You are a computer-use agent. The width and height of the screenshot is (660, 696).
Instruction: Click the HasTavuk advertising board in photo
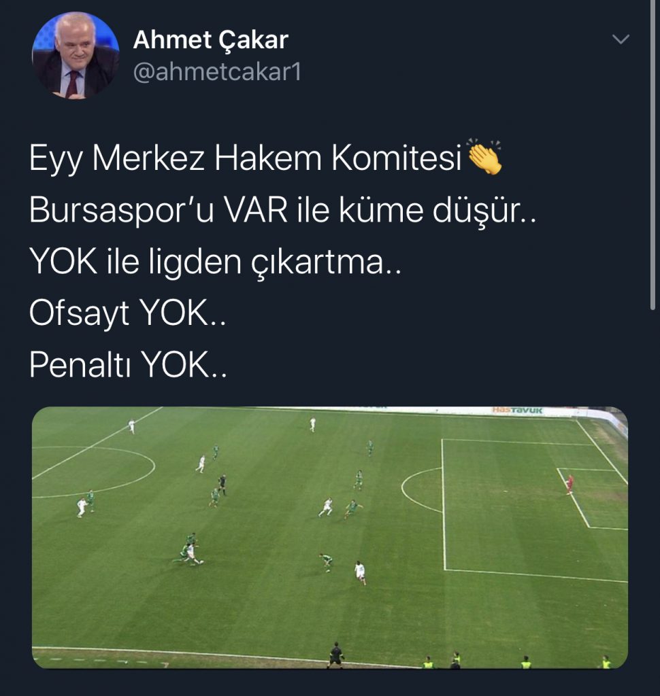click(x=518, y=411)
